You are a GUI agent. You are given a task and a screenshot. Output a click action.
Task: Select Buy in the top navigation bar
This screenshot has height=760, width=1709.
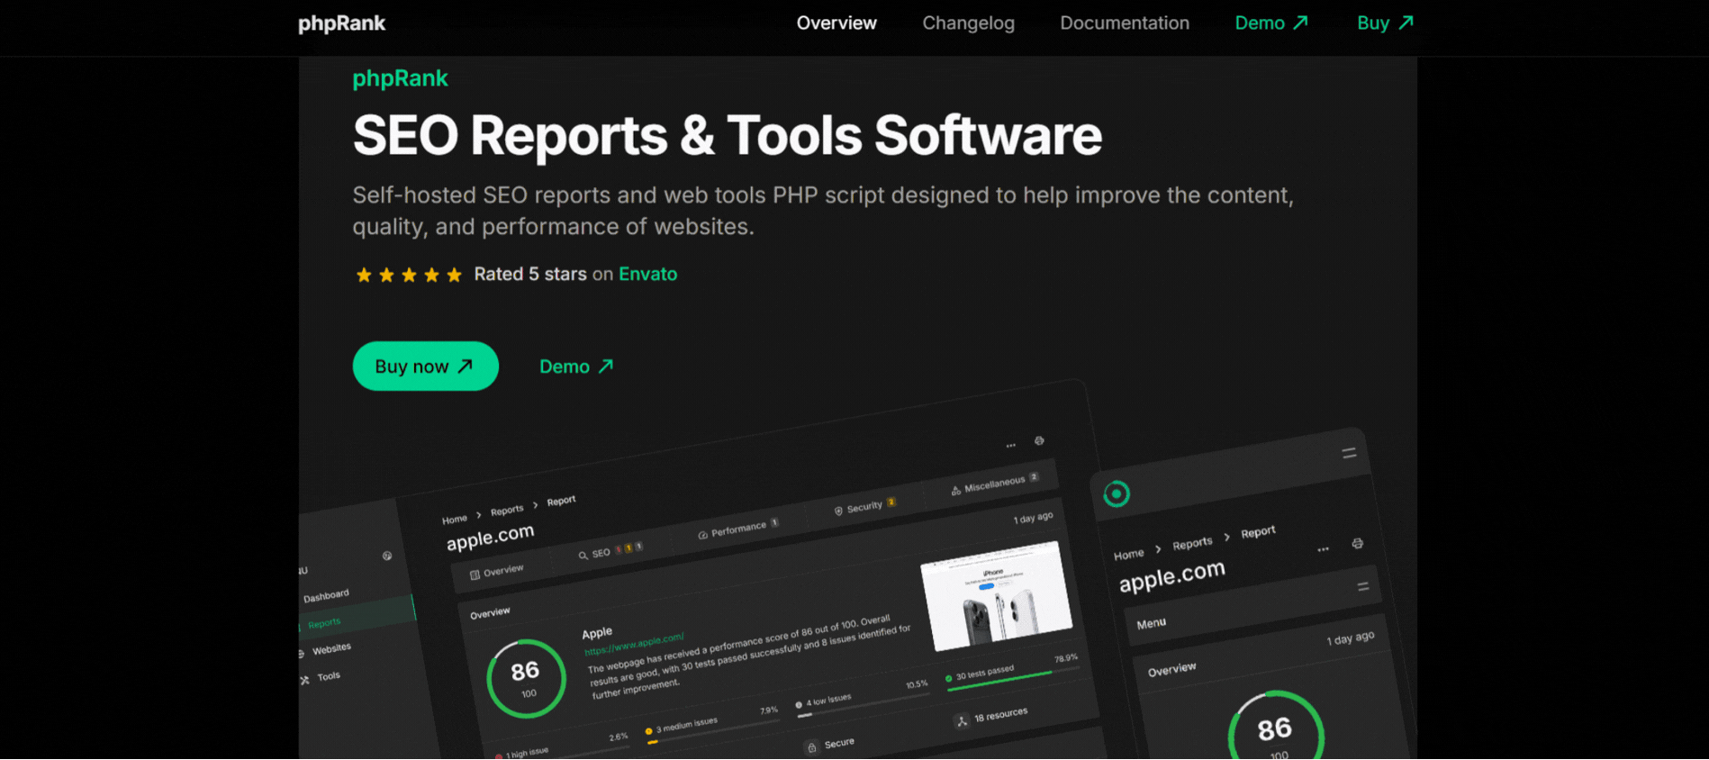point(1385,23)
